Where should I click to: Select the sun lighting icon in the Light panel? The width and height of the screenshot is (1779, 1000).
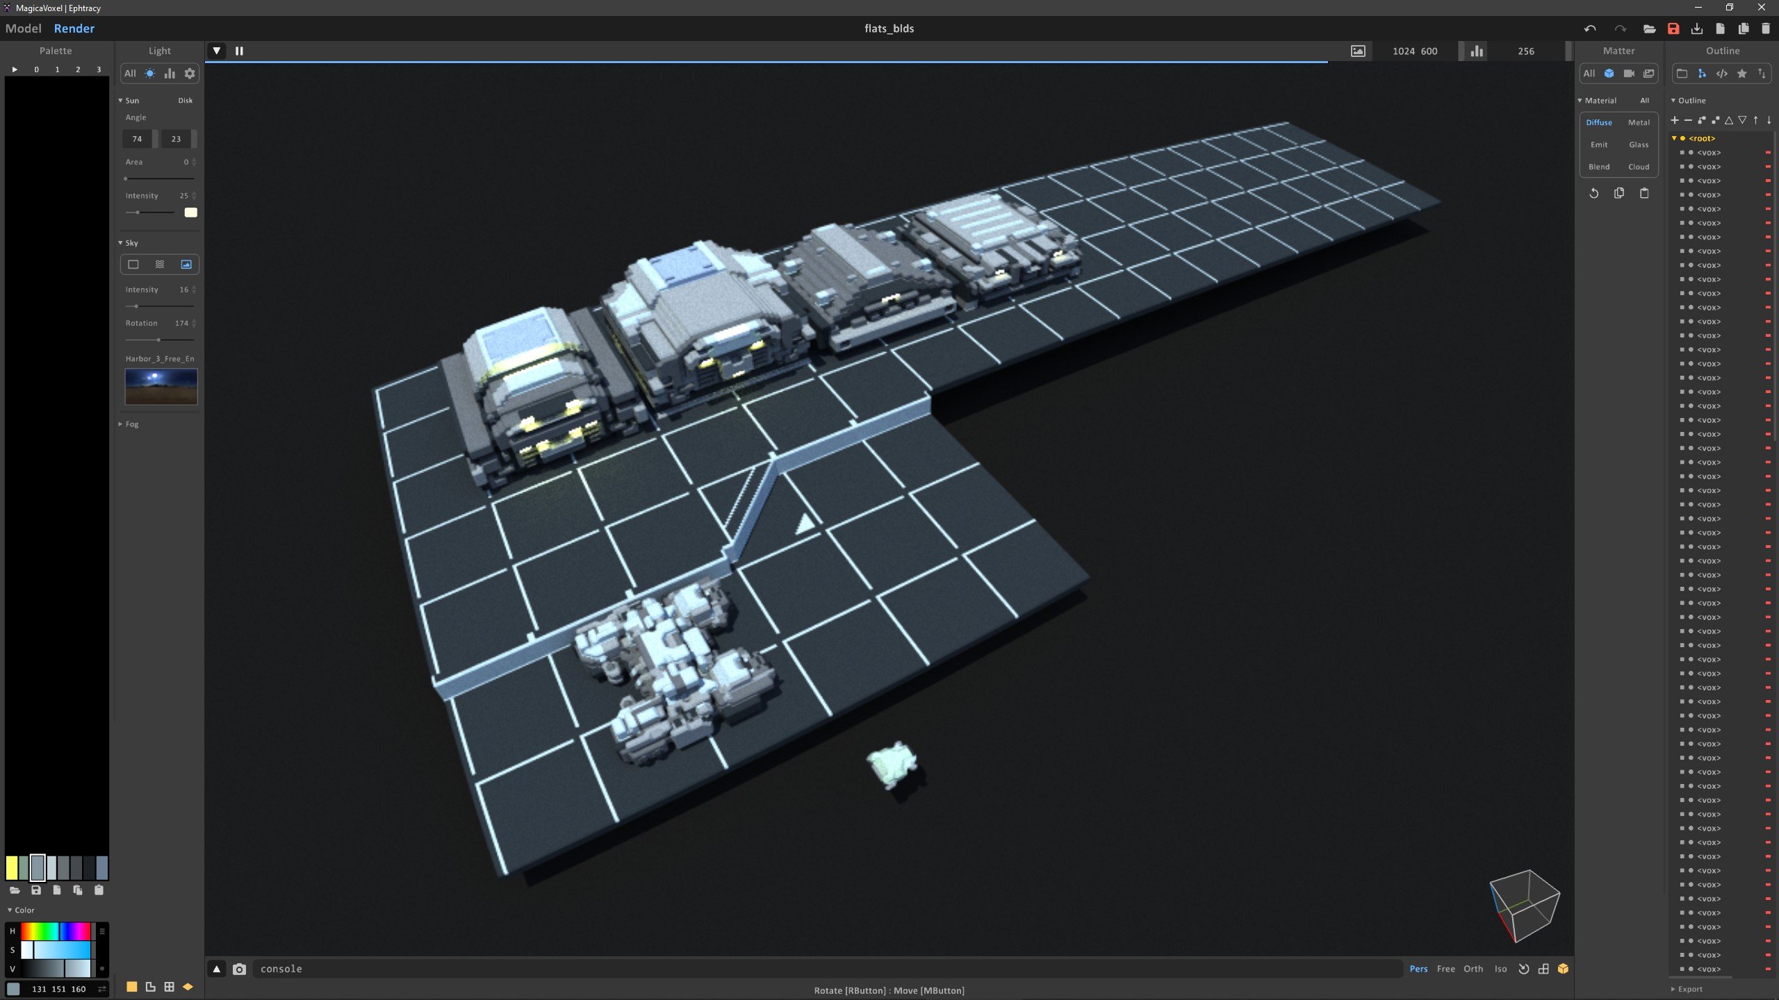[150, 74]
